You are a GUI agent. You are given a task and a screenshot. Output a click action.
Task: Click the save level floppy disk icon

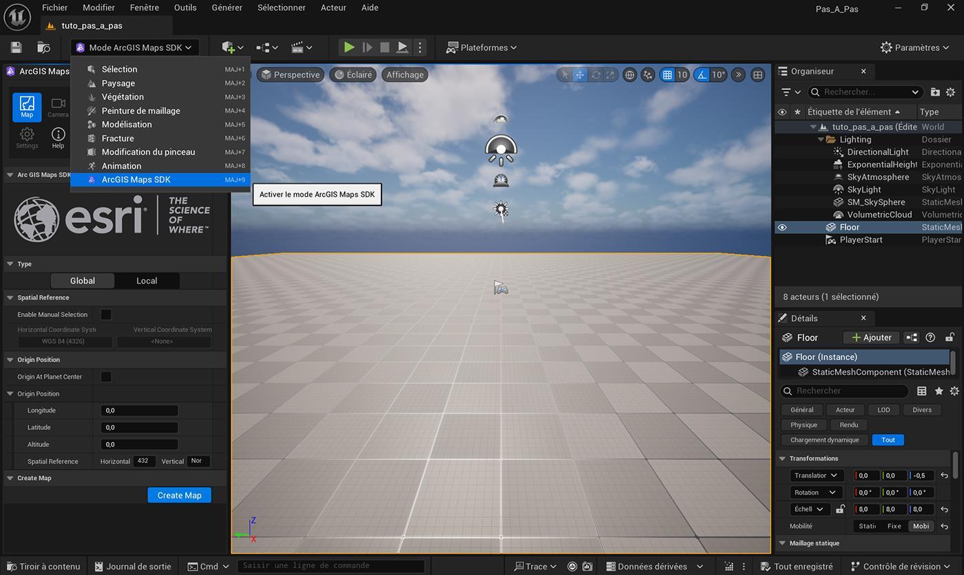coord(16,47)
